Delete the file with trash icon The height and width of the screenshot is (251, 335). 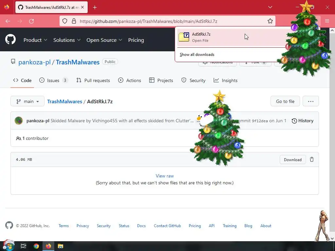point(312,159)
